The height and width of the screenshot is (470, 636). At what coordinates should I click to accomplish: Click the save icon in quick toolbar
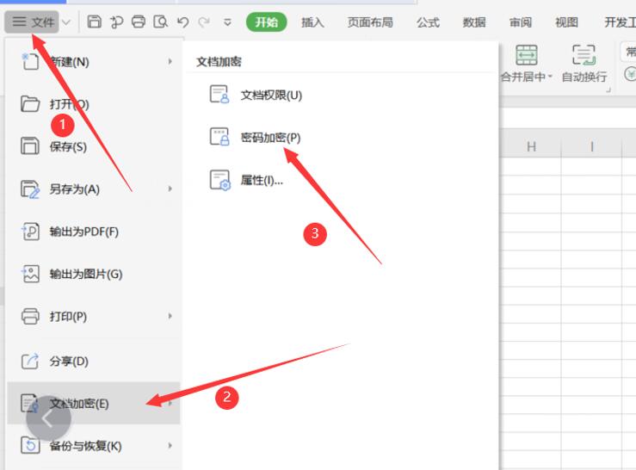[95, 22]
